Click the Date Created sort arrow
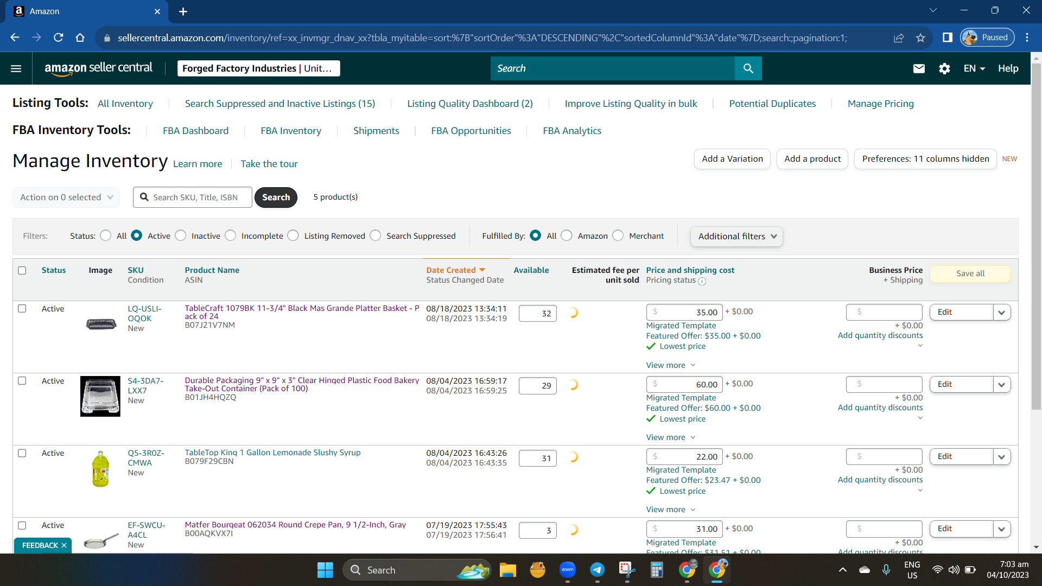The width and height of the screenshot is (1042, 586). point(482,270)
